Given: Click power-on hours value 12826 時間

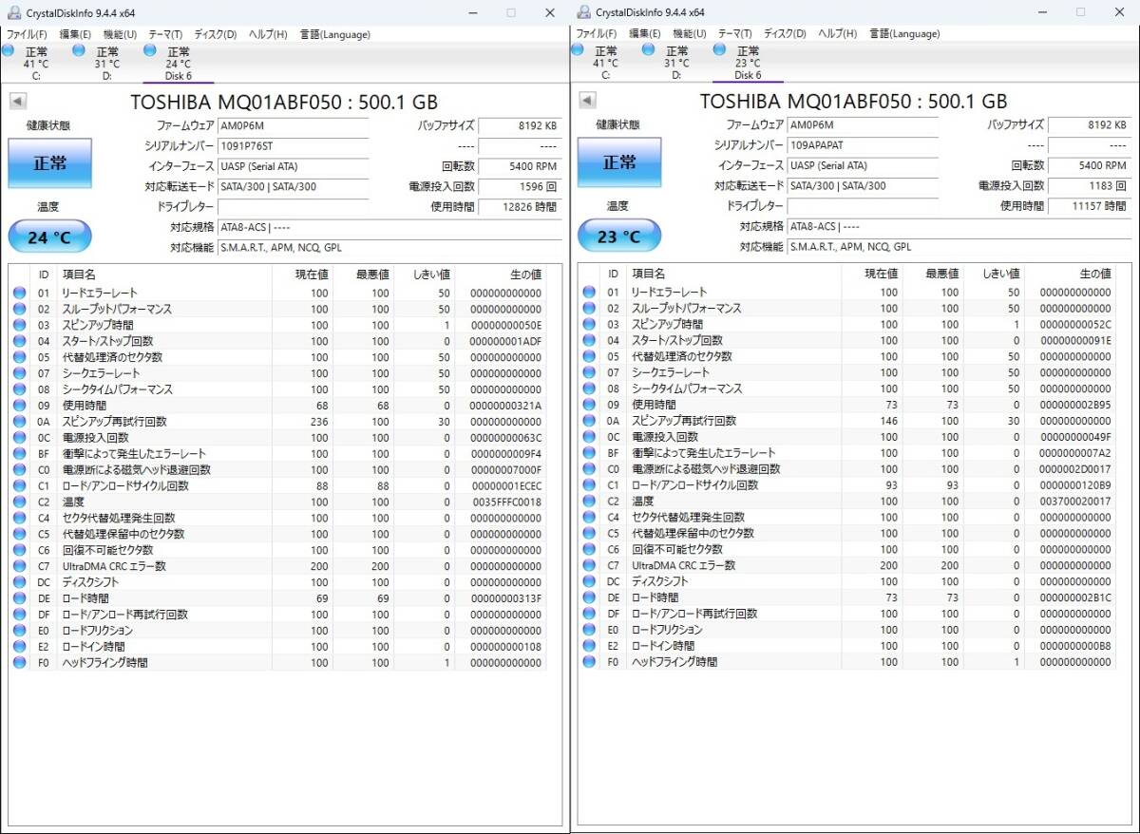Looking at the screenshot, I should pos(520,206).
